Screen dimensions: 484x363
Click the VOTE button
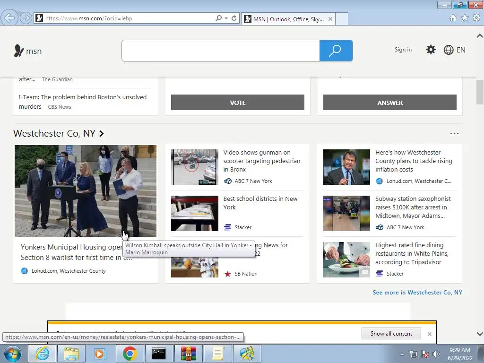tap(238, 103)
